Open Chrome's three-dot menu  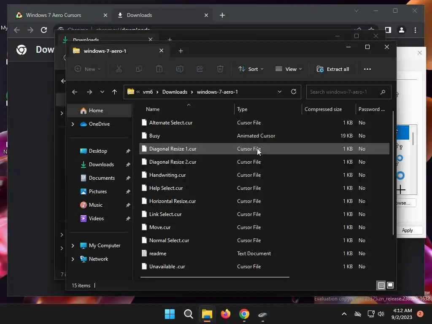[x=415, y=30]
